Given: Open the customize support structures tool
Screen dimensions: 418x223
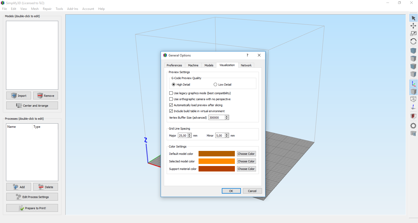Looking at the screenshot, I should click(413, 133).
